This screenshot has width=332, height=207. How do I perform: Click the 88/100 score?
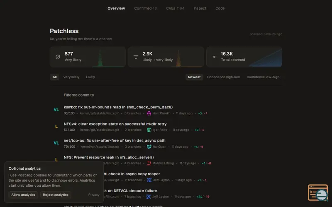(69, 113)
